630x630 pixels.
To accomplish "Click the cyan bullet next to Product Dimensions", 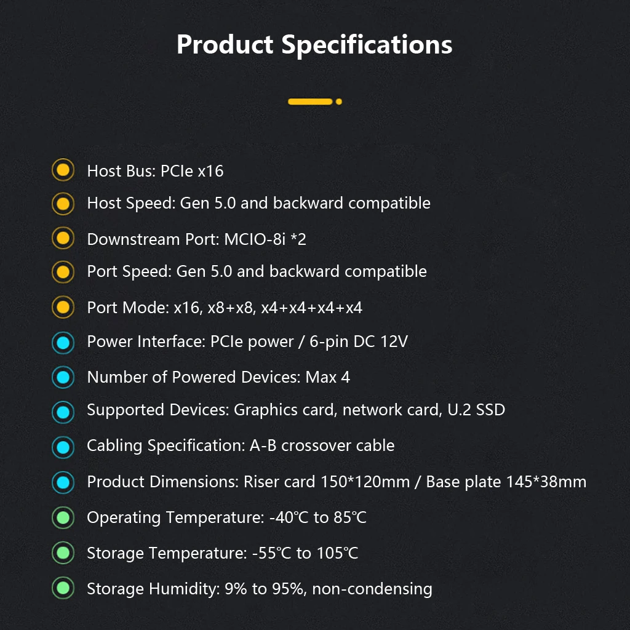I will coord(63,482).
